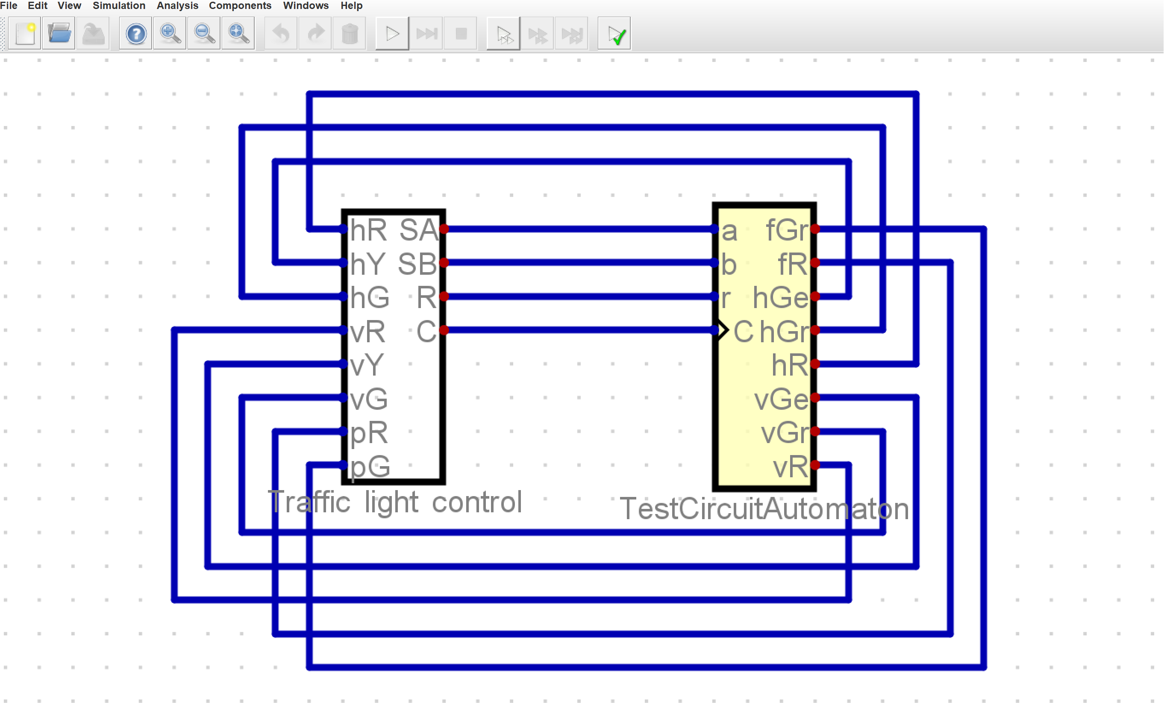Viewport: 1164px width, 708px height.
Task: Open the Simulation menu
Action: click(x=118, y=6)
